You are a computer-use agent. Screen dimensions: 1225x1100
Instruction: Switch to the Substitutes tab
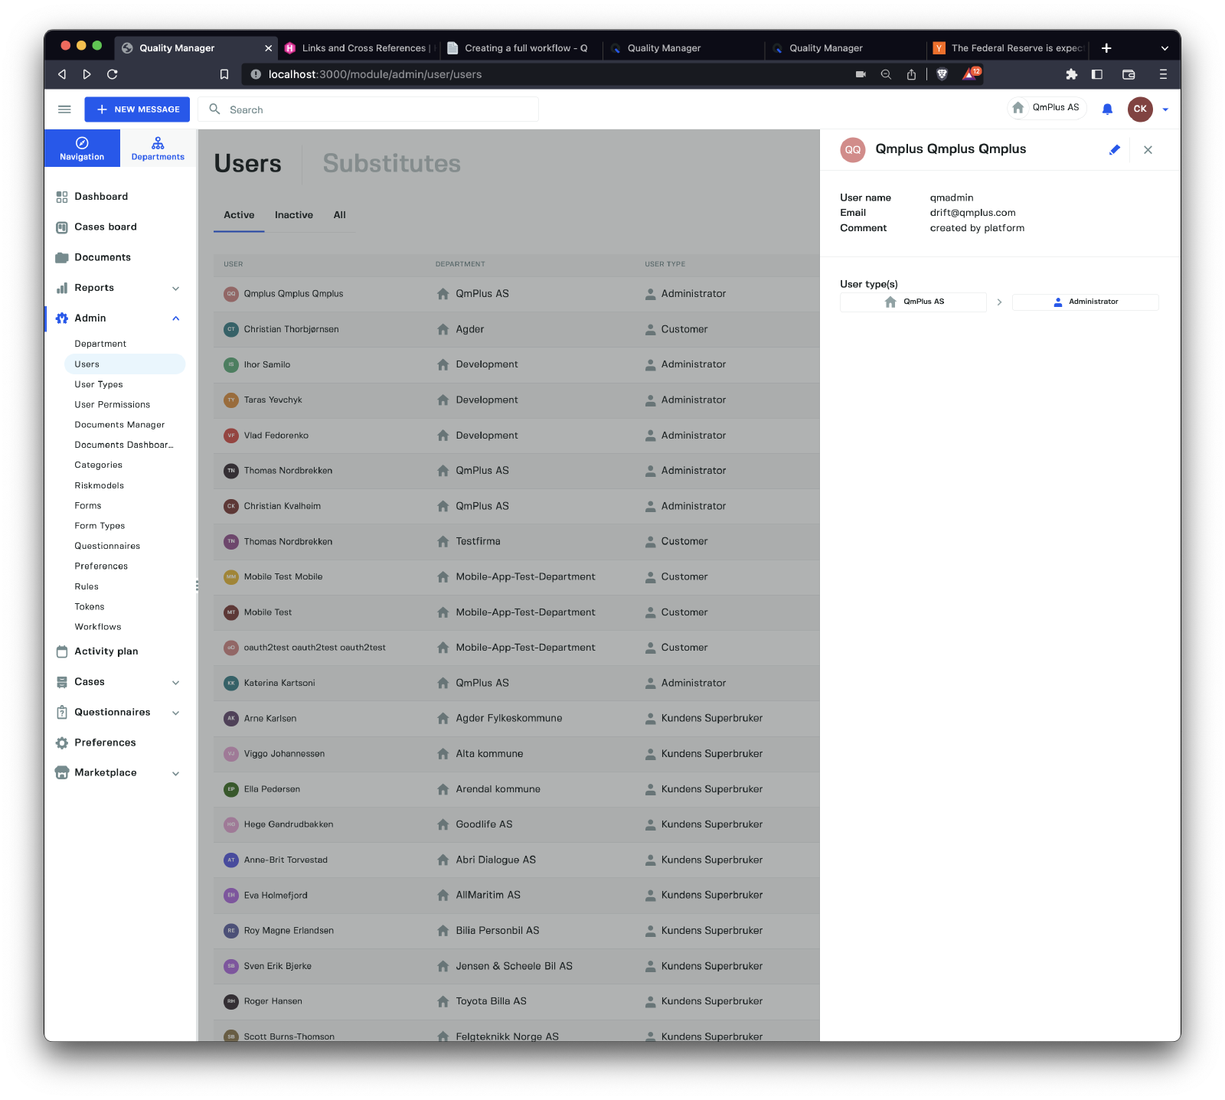click(391, 163)
